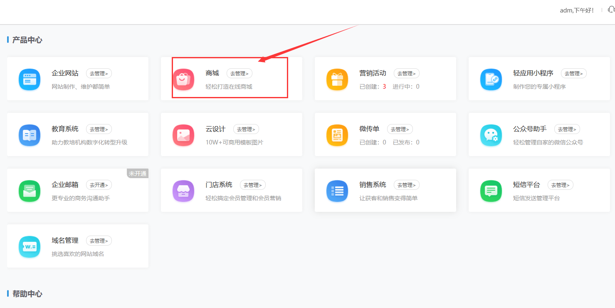Click 已创建: 3 count in 营销活动
615x308 pixels.
pos(373,87)
